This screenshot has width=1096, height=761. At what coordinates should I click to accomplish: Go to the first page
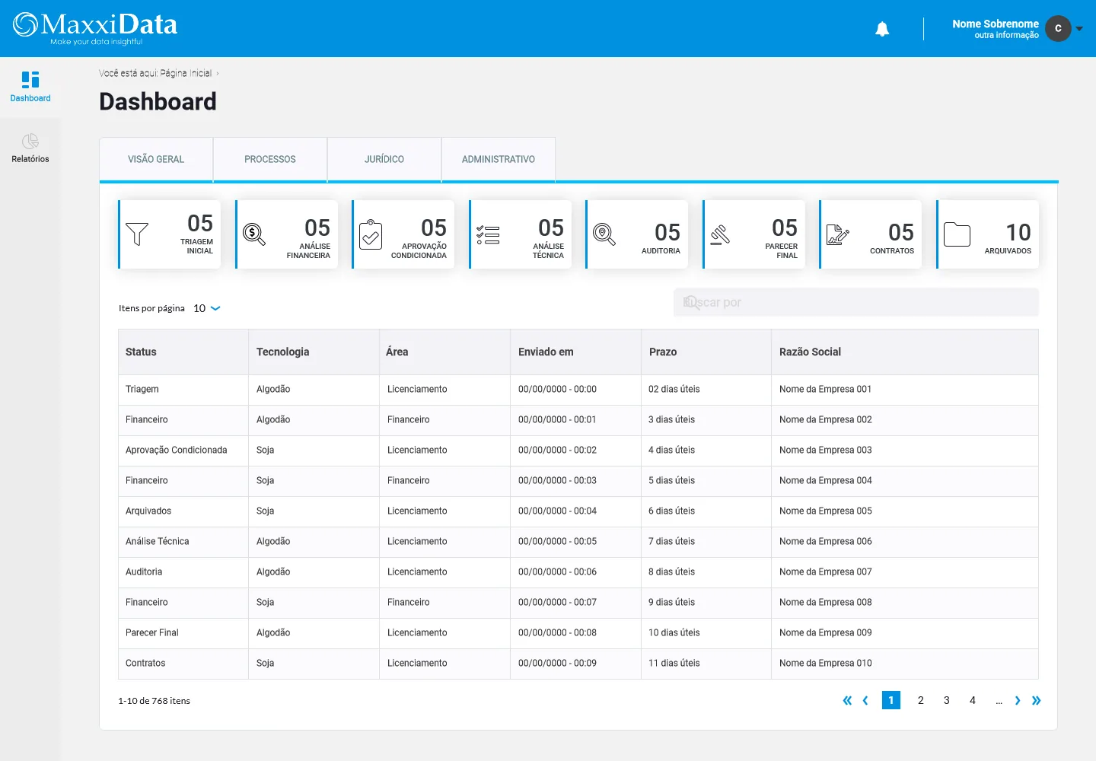847,700
